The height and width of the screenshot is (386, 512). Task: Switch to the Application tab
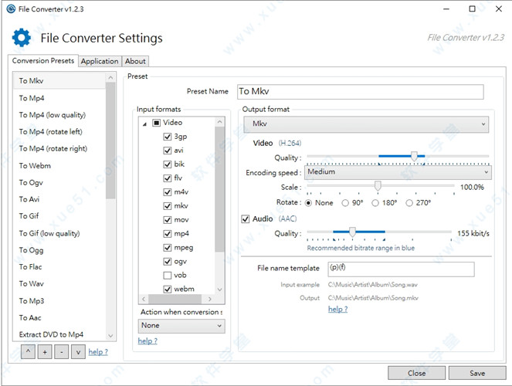pyautogui.click(x=100, y=61)
